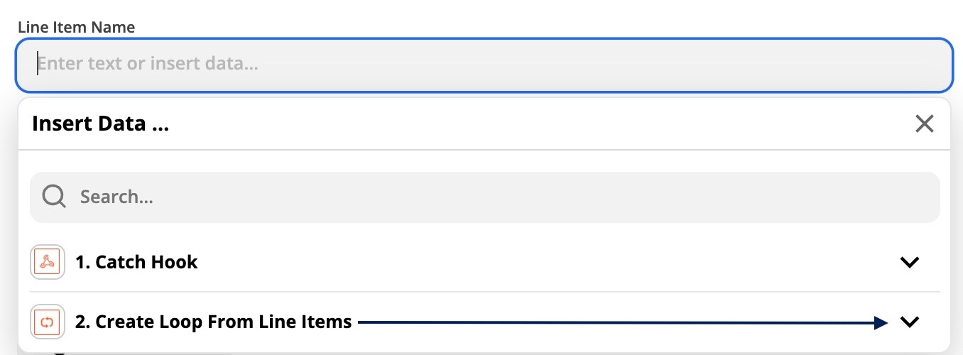963x355 pixels.
Task: Click the 'Enter text or insert data' placeholder
Action: coord(148,64)
